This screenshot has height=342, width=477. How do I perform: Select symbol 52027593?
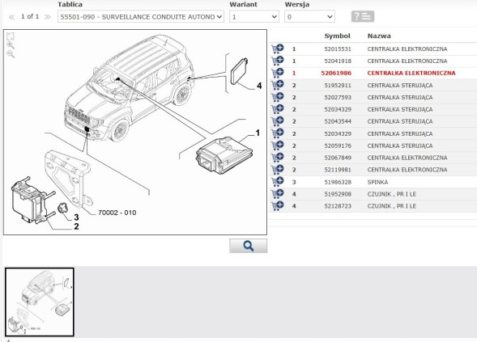pyautogui.click(x=338, y=98)
